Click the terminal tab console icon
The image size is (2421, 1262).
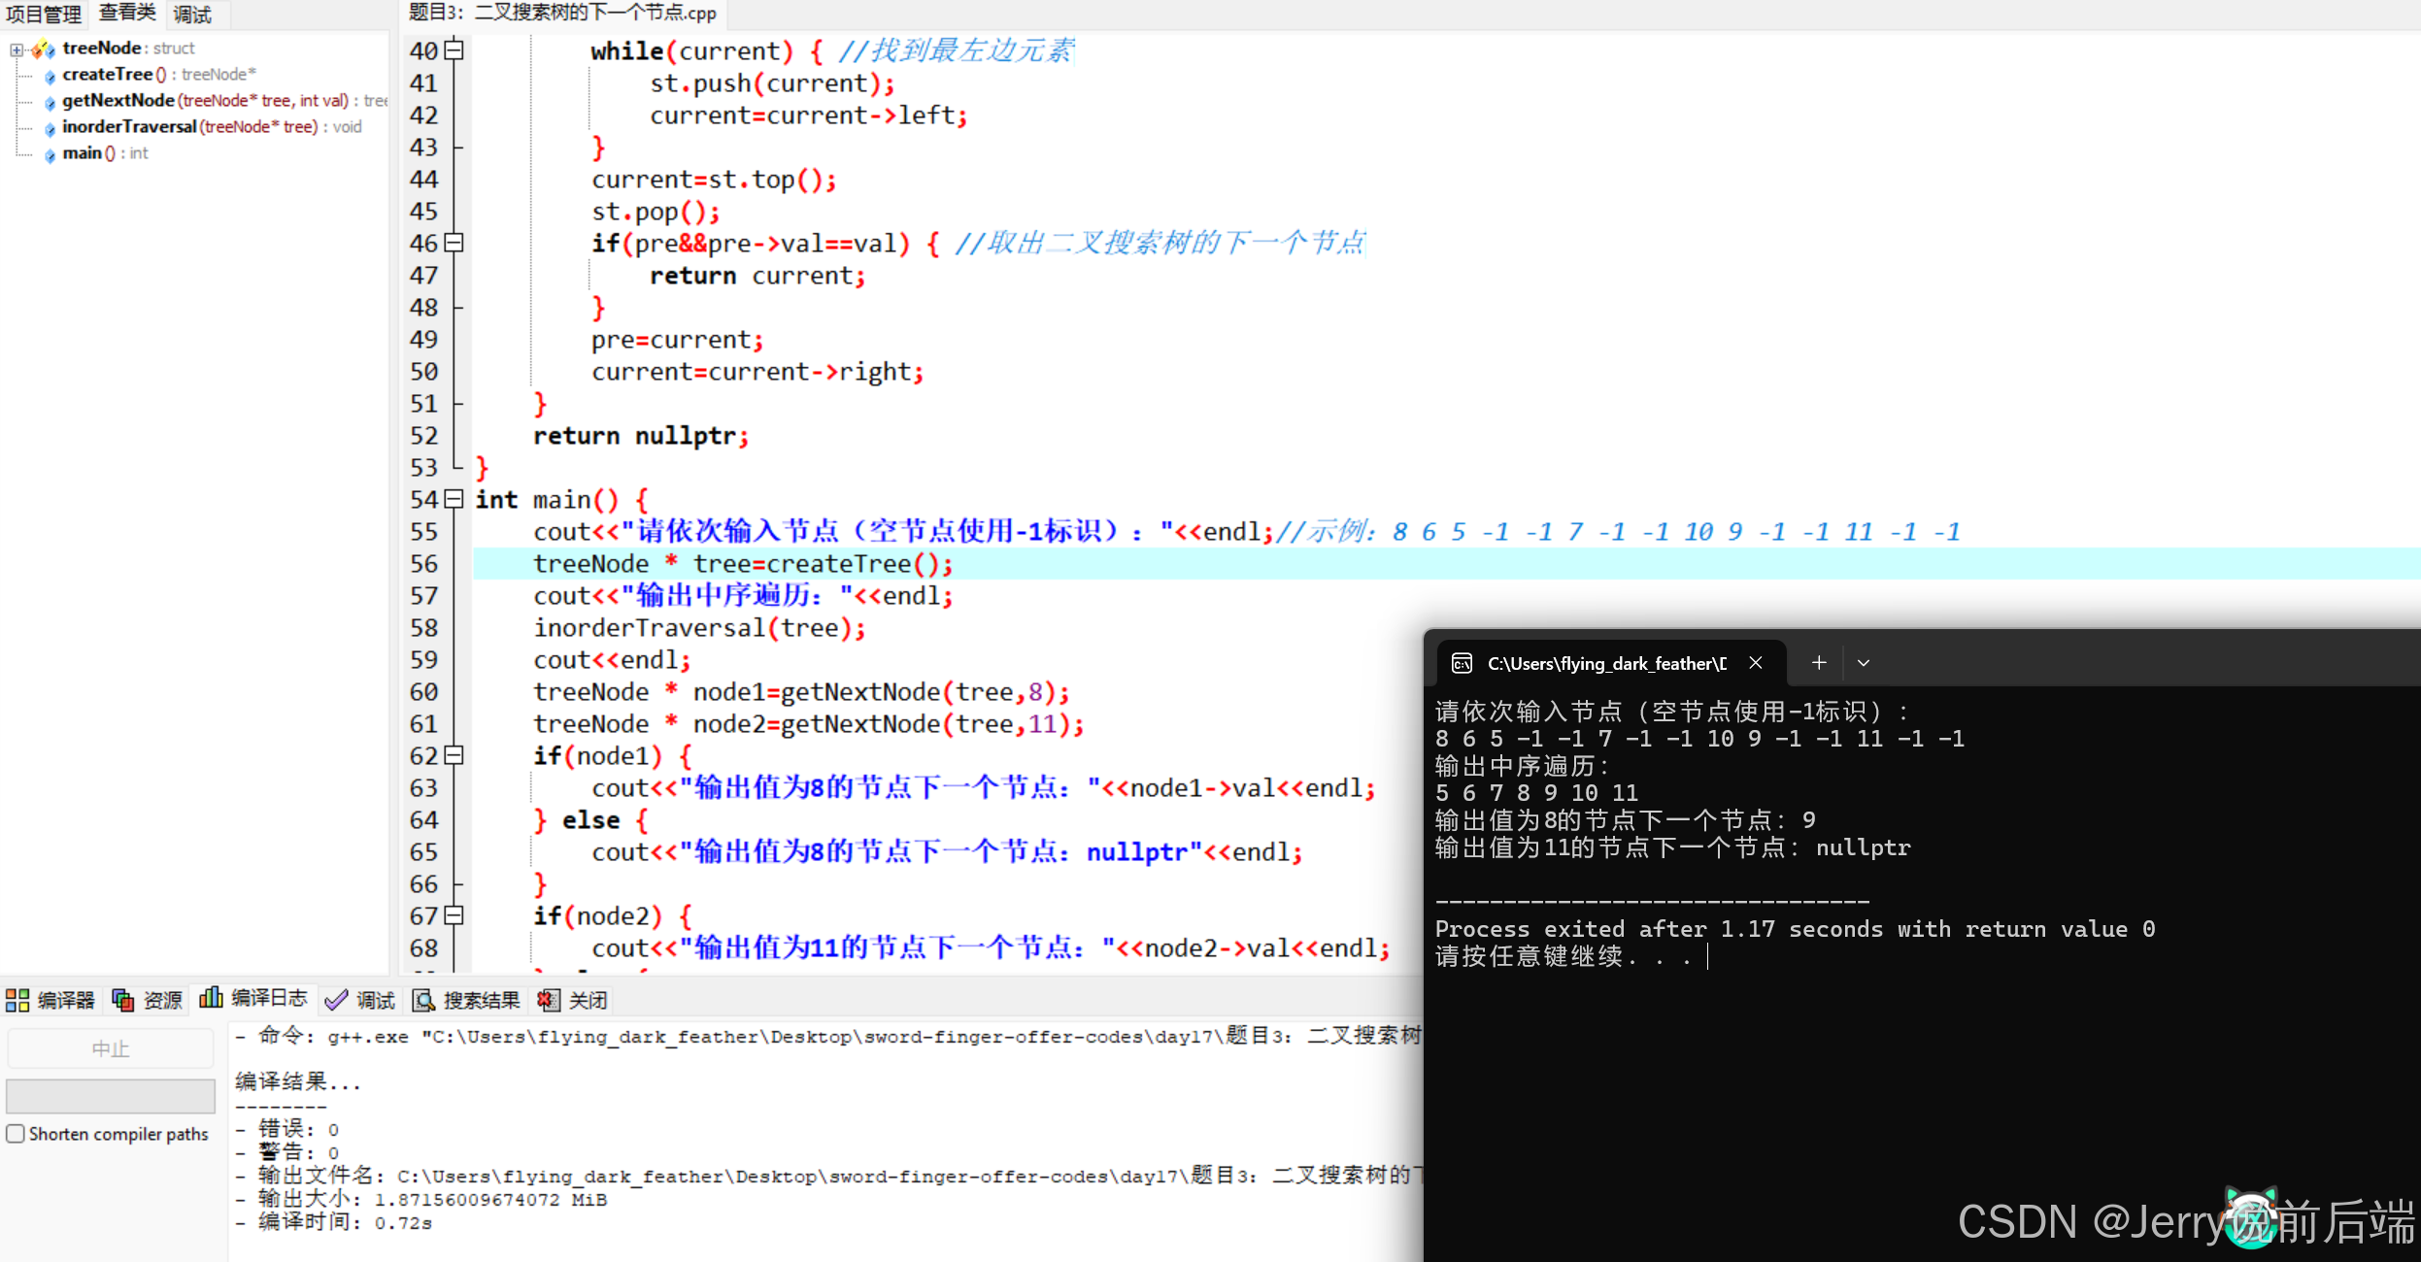tap(1462, 663)
